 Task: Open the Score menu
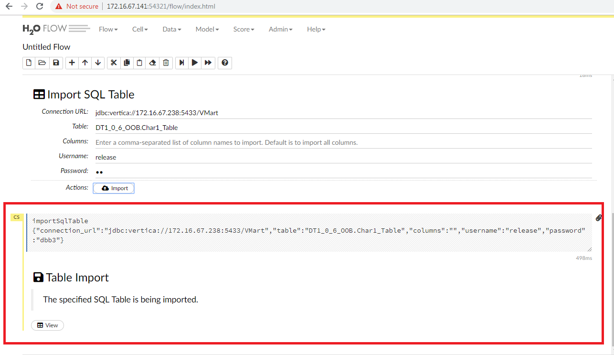pos(243,29)
